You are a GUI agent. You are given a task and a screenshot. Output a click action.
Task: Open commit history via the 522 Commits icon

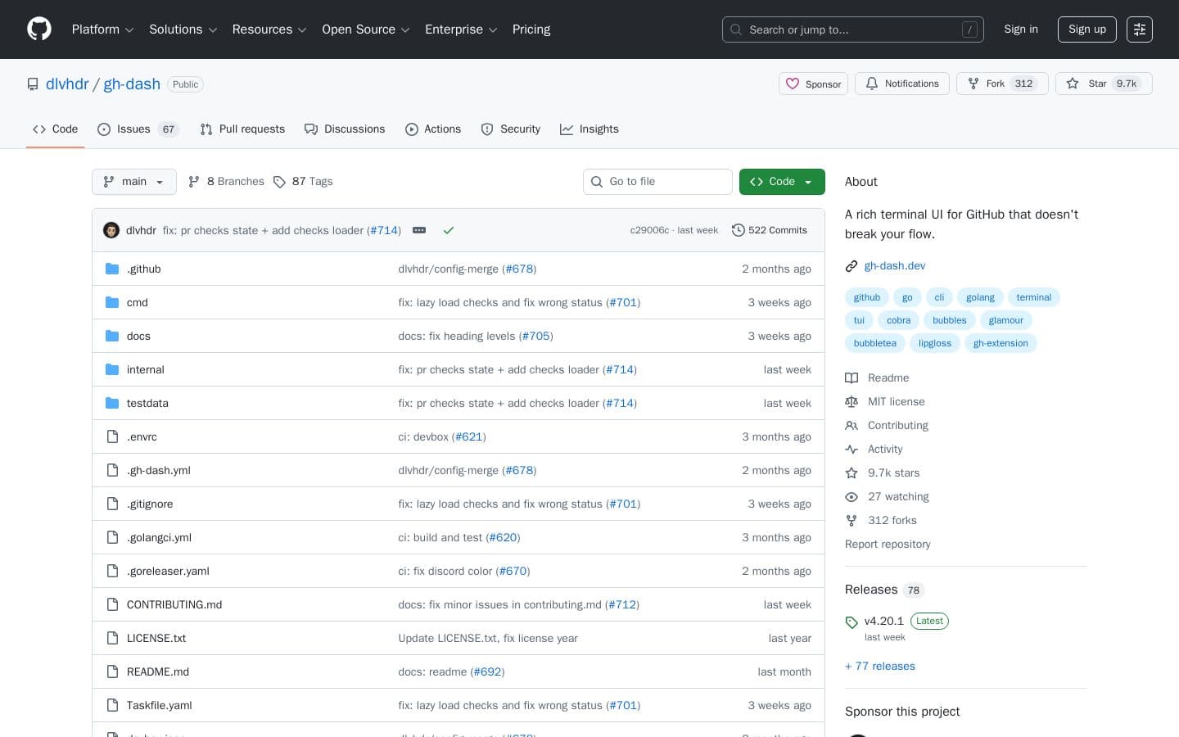pos(739,230)
